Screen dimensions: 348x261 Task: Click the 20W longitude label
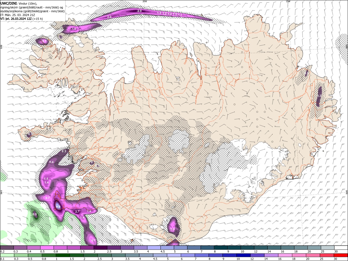145,1
